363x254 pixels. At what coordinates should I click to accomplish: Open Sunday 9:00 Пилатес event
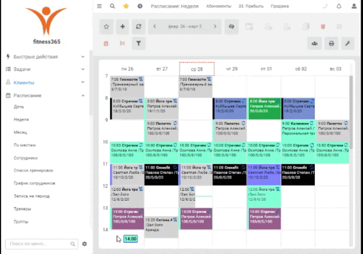click(x=333, y=131)
